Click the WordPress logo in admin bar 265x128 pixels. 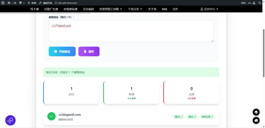click(3, 3)
